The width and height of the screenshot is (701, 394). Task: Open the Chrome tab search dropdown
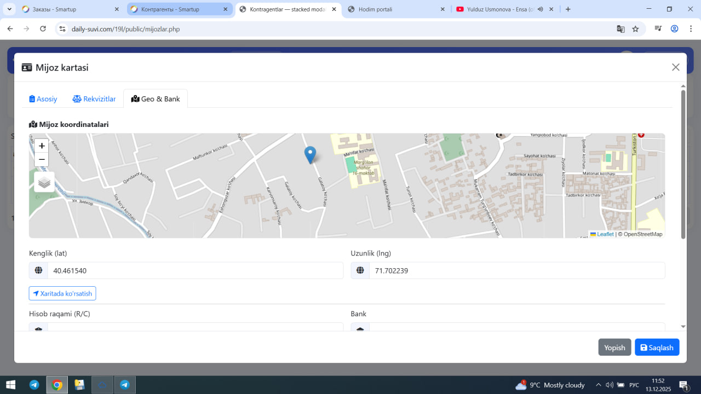(x=10, y=9)
